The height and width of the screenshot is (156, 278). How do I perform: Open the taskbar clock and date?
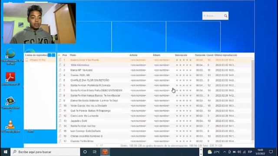click(260, 152)
